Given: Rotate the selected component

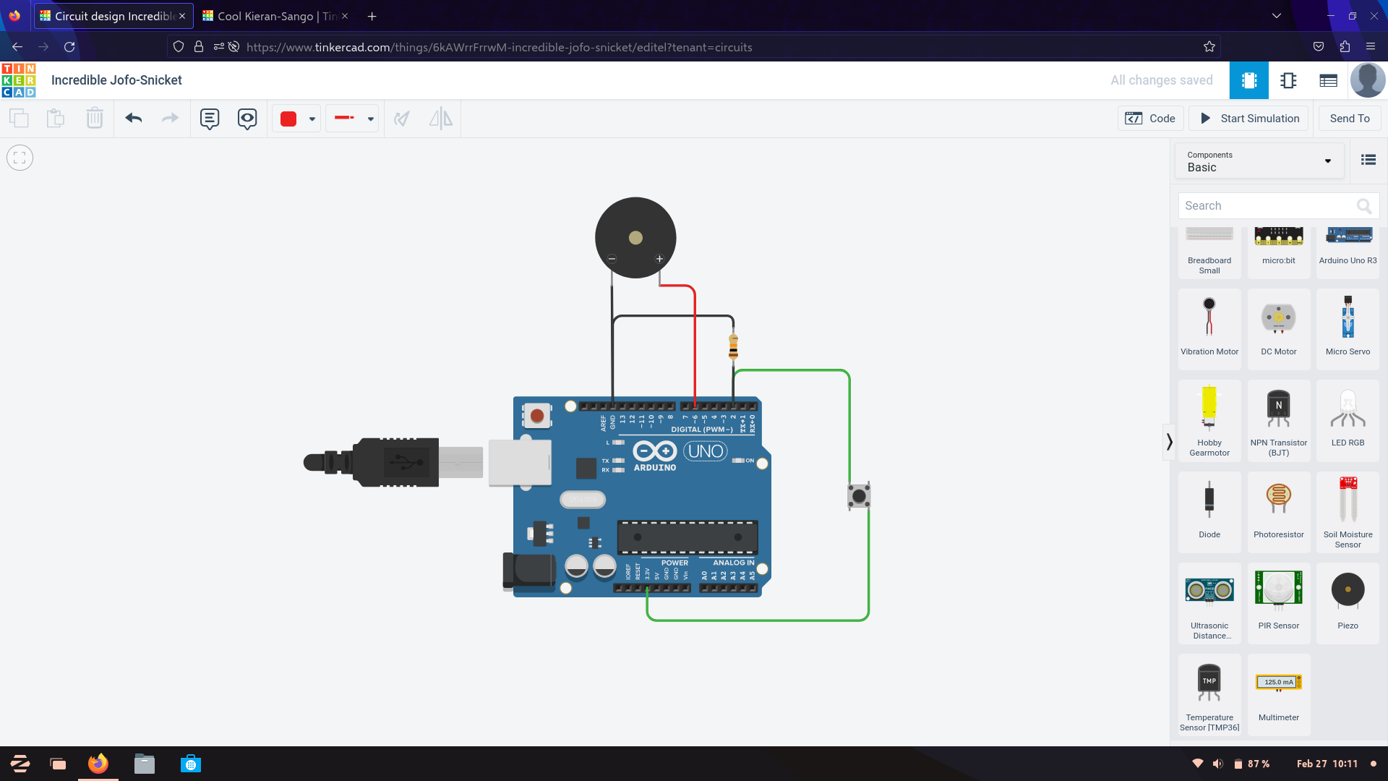Looking at the screenshot, I should click(x=402, y=119).
